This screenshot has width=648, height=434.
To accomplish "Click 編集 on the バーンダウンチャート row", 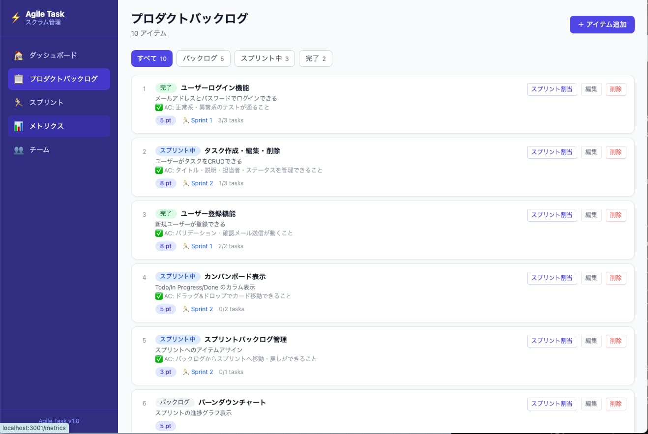I will point(591,404).
